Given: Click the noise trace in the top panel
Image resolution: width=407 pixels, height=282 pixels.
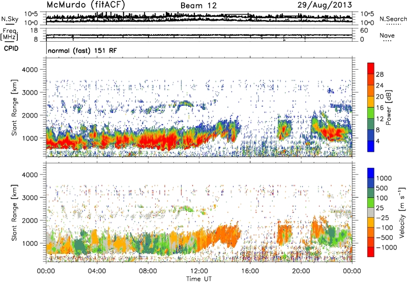Looking at the screenshot, I should (x=199, y=18).
